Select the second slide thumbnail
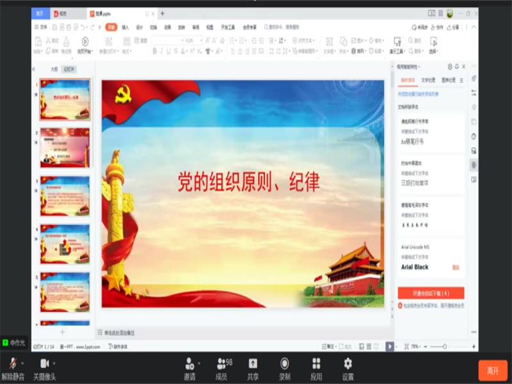Screen dimensions: 512x384 [65, 147]
